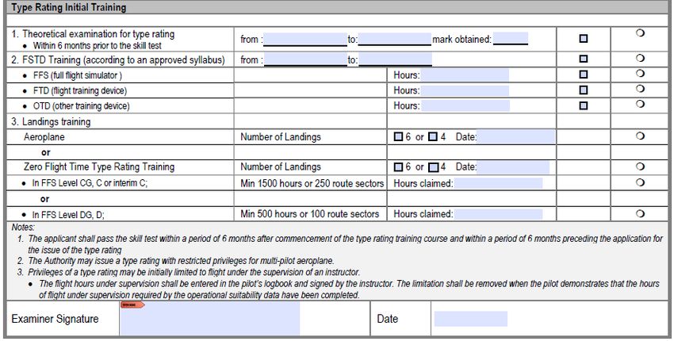674x341 pixels.
Task: Click the red sign-here tag icon
Action: (x=132, y=305)
